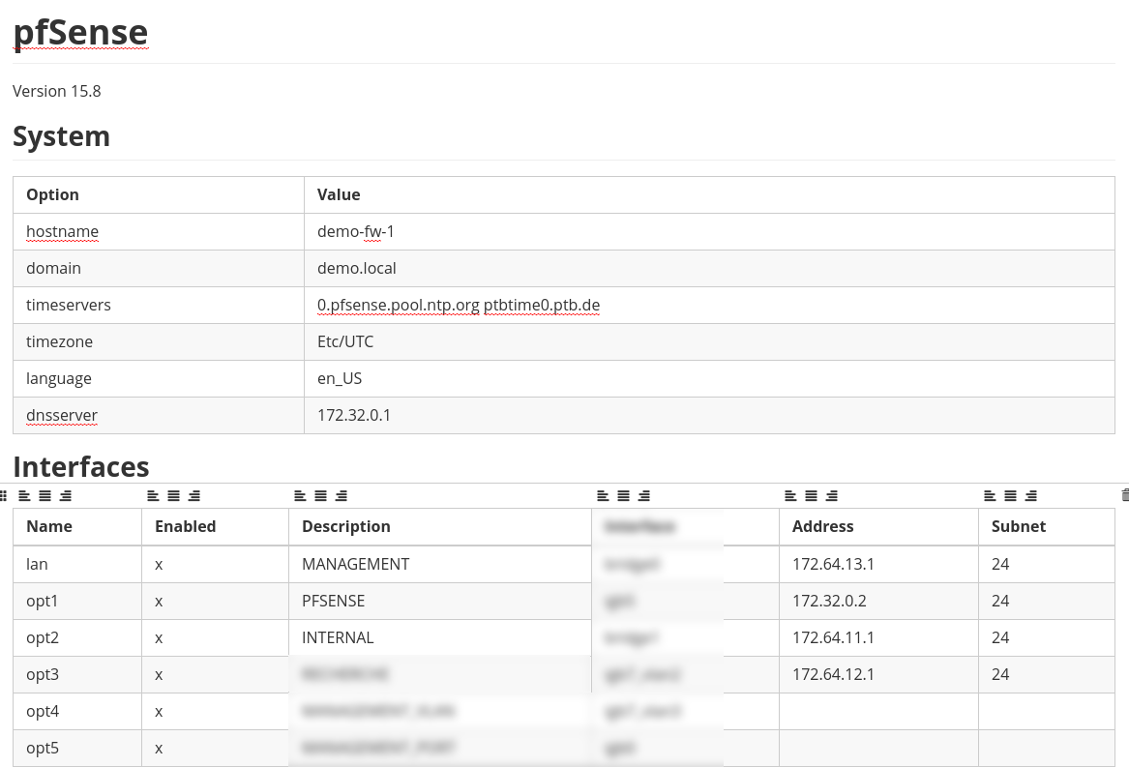
Task: Center-align the Enabled column
Action: 173,495
